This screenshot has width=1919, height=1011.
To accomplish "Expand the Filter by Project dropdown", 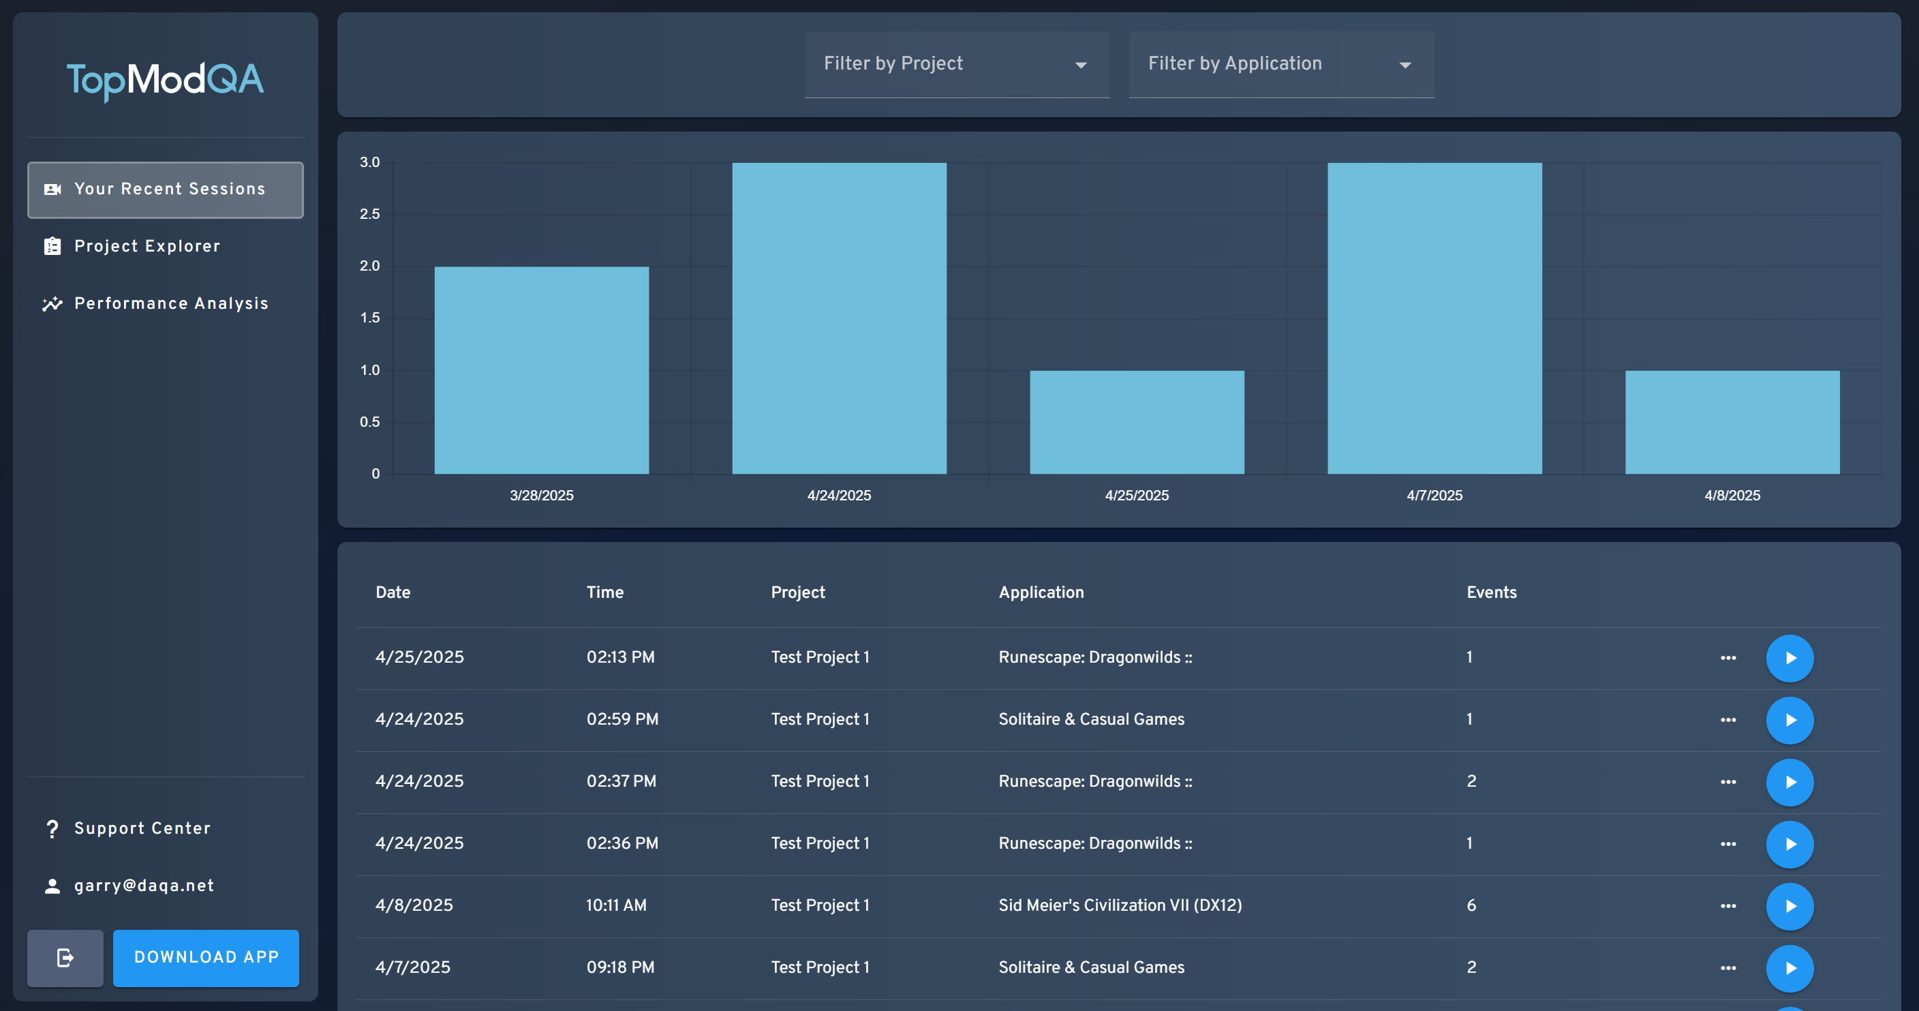I will pyautogui.click(x=956, y=64).
